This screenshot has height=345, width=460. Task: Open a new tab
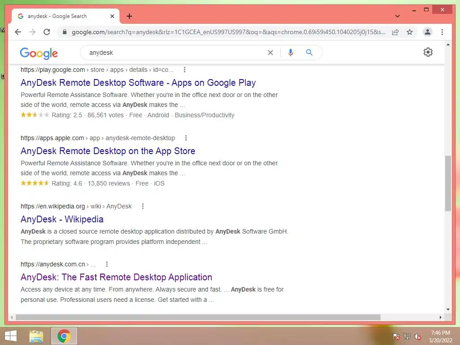tap(129, 16)
